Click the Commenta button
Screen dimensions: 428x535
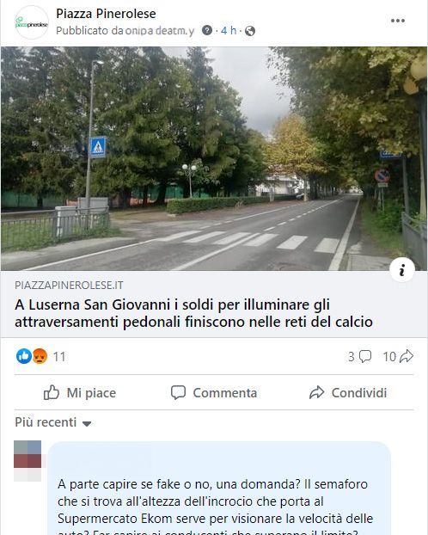(x=214, y=393)
